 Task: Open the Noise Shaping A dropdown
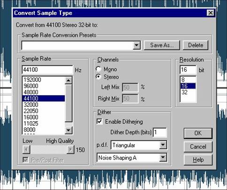(x=163, y=157)
